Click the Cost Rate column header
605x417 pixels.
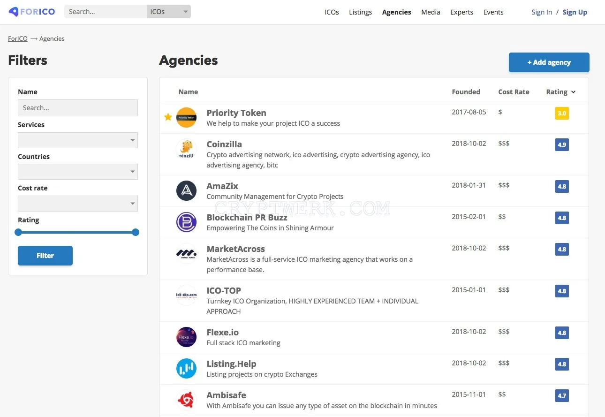(514, 92)
